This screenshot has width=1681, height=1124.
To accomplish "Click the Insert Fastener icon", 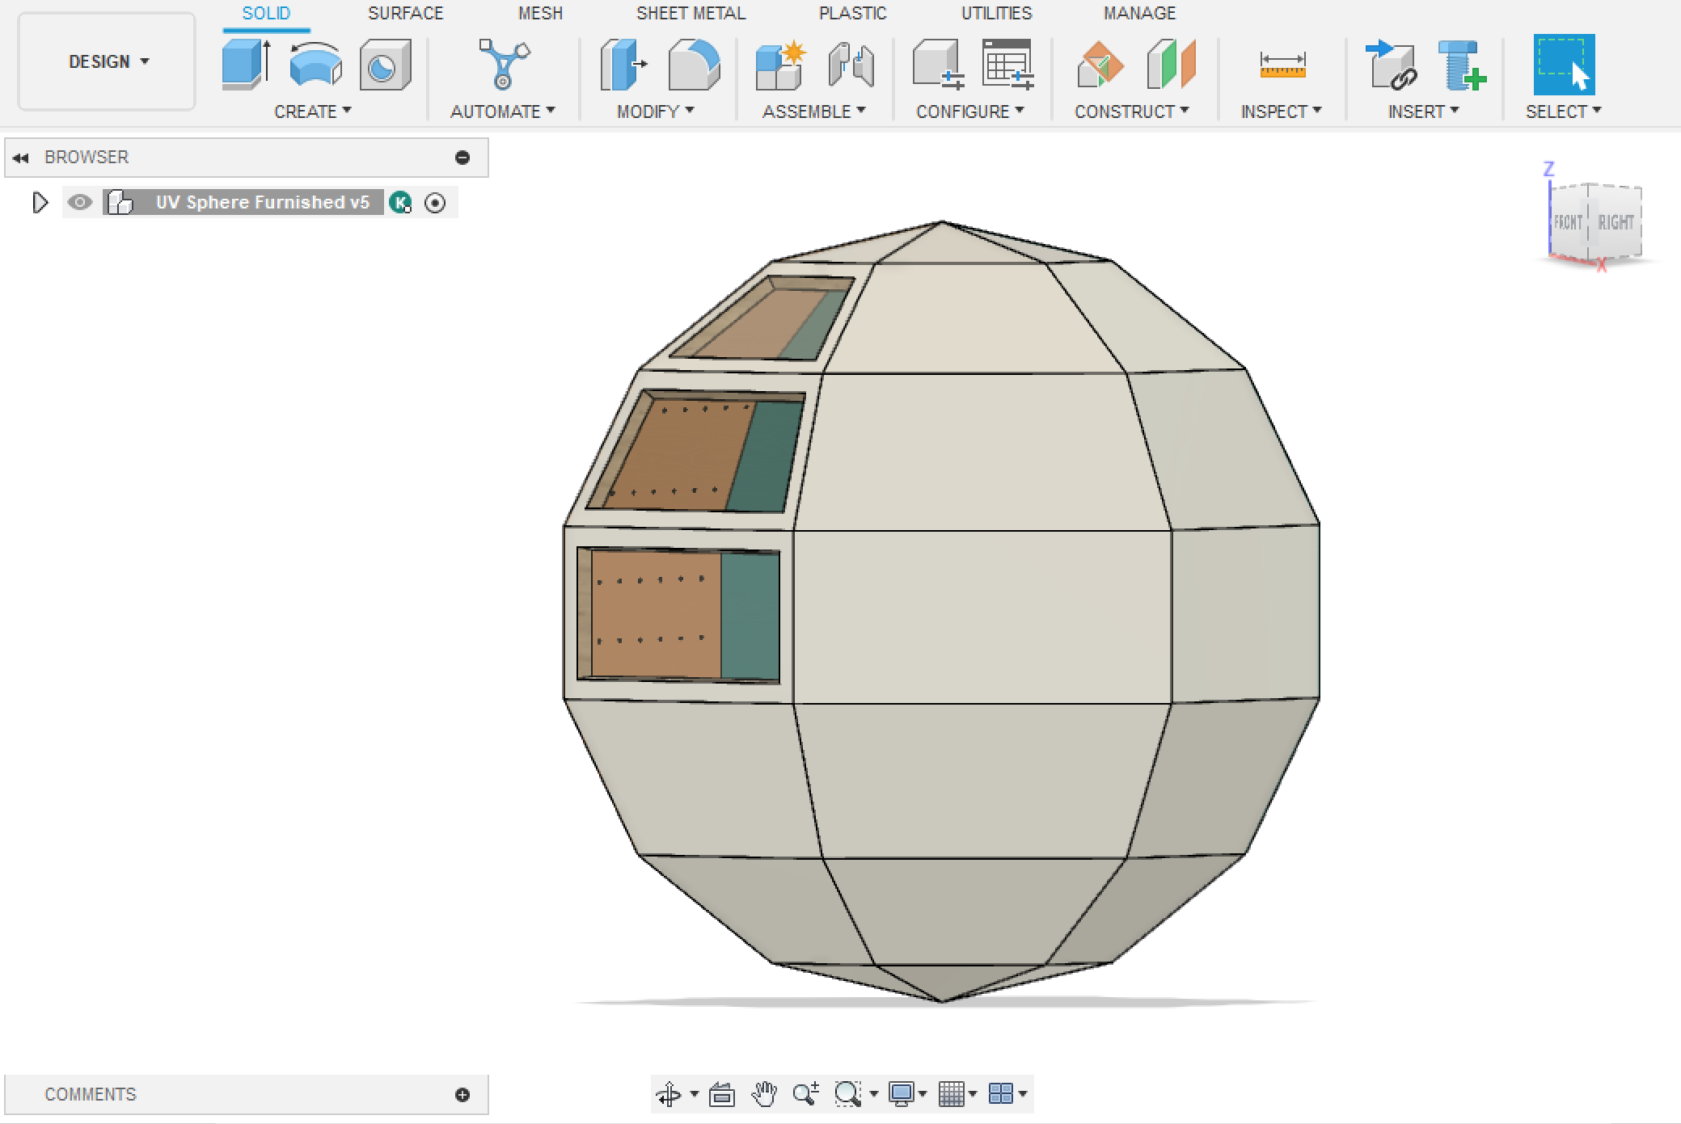I will click(x=1462, y=65).
